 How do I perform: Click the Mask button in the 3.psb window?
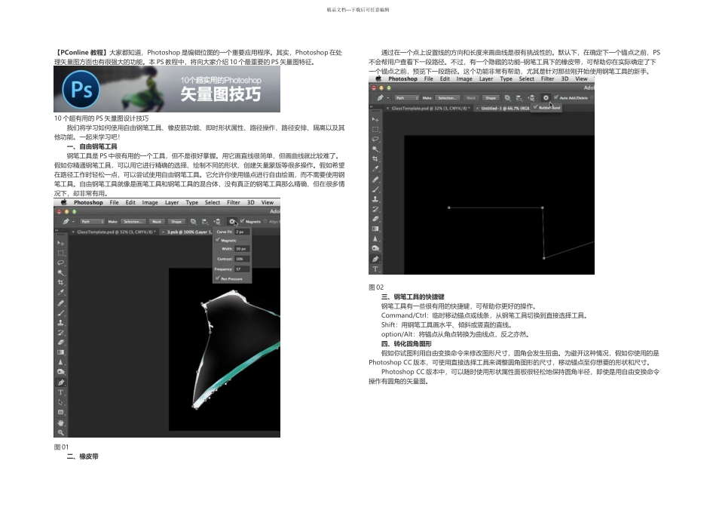(157, 222)
